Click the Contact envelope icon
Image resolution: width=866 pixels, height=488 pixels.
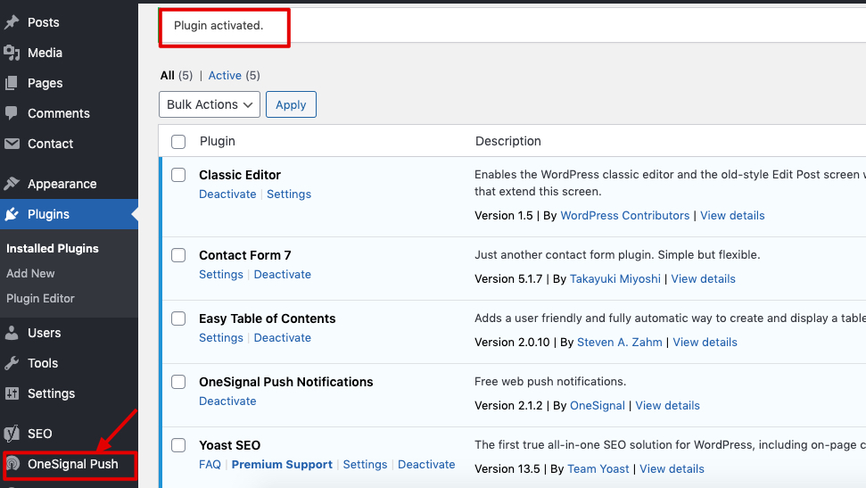point(12,144)
